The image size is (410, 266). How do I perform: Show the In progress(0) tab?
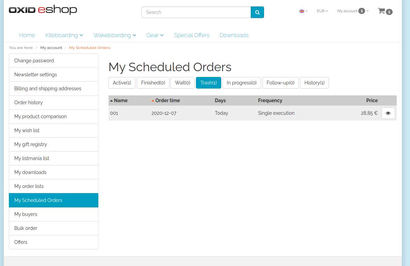[x=242, y=83]
